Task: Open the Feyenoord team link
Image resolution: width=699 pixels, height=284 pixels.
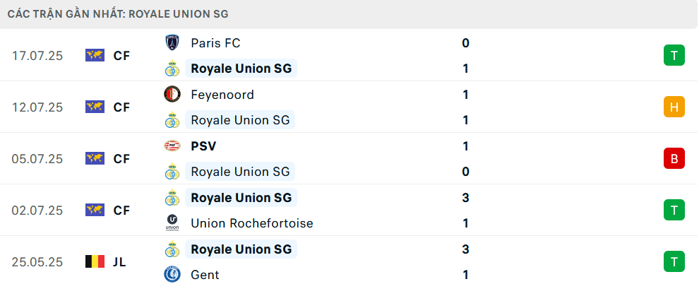Action: tap(222, 95)
